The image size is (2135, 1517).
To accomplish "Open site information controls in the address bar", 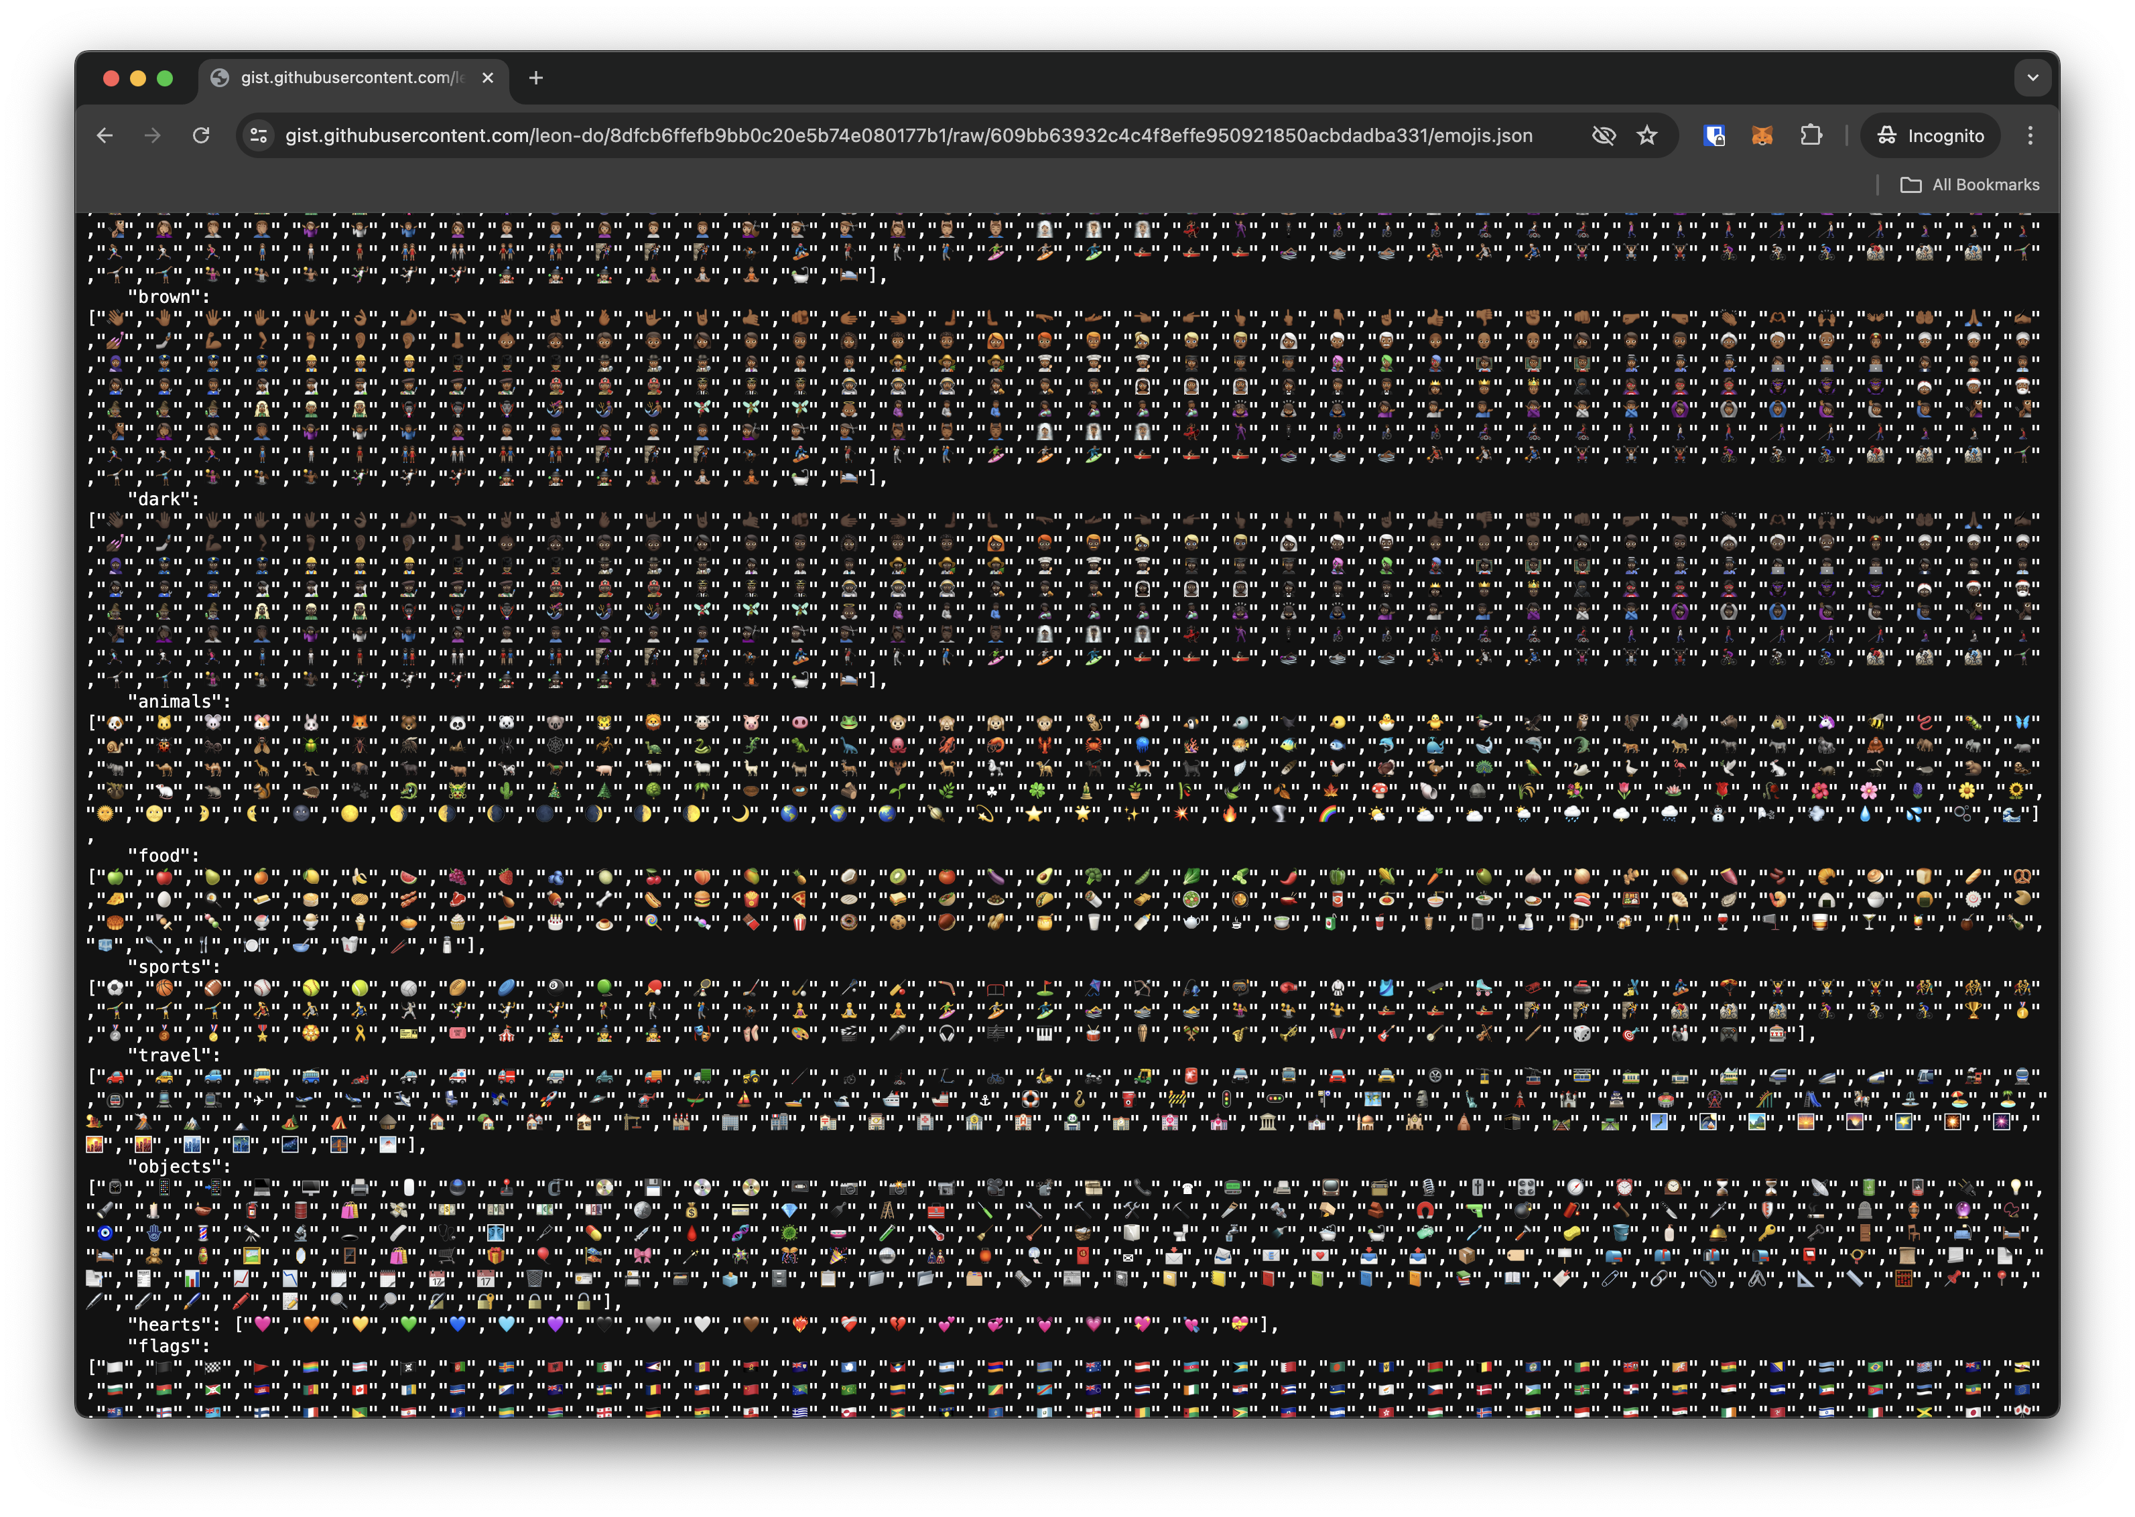I will 258,135.
